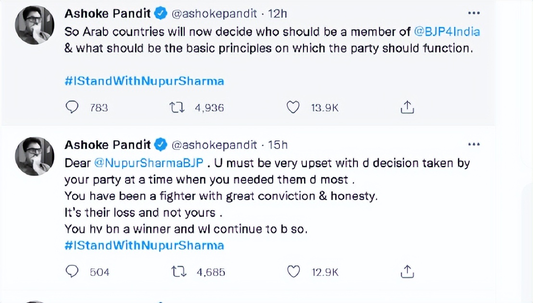The width and height of the screenshot is (533, 303).
Task: Retweet the tweet with 4,685 retweets
Action: (x=179, y=272)
